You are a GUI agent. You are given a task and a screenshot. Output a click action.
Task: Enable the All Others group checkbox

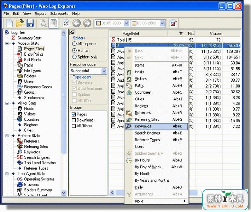click(74, 126)
